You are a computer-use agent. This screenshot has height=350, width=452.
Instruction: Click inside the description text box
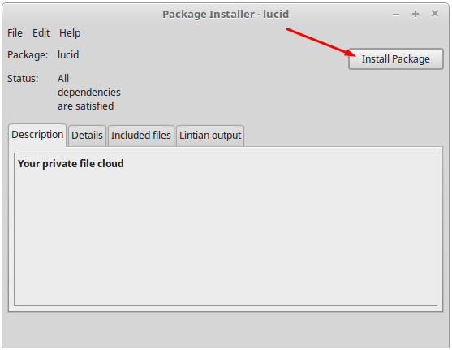226,229
